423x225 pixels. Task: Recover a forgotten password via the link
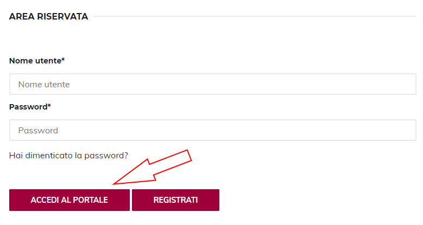coord(68,156)
